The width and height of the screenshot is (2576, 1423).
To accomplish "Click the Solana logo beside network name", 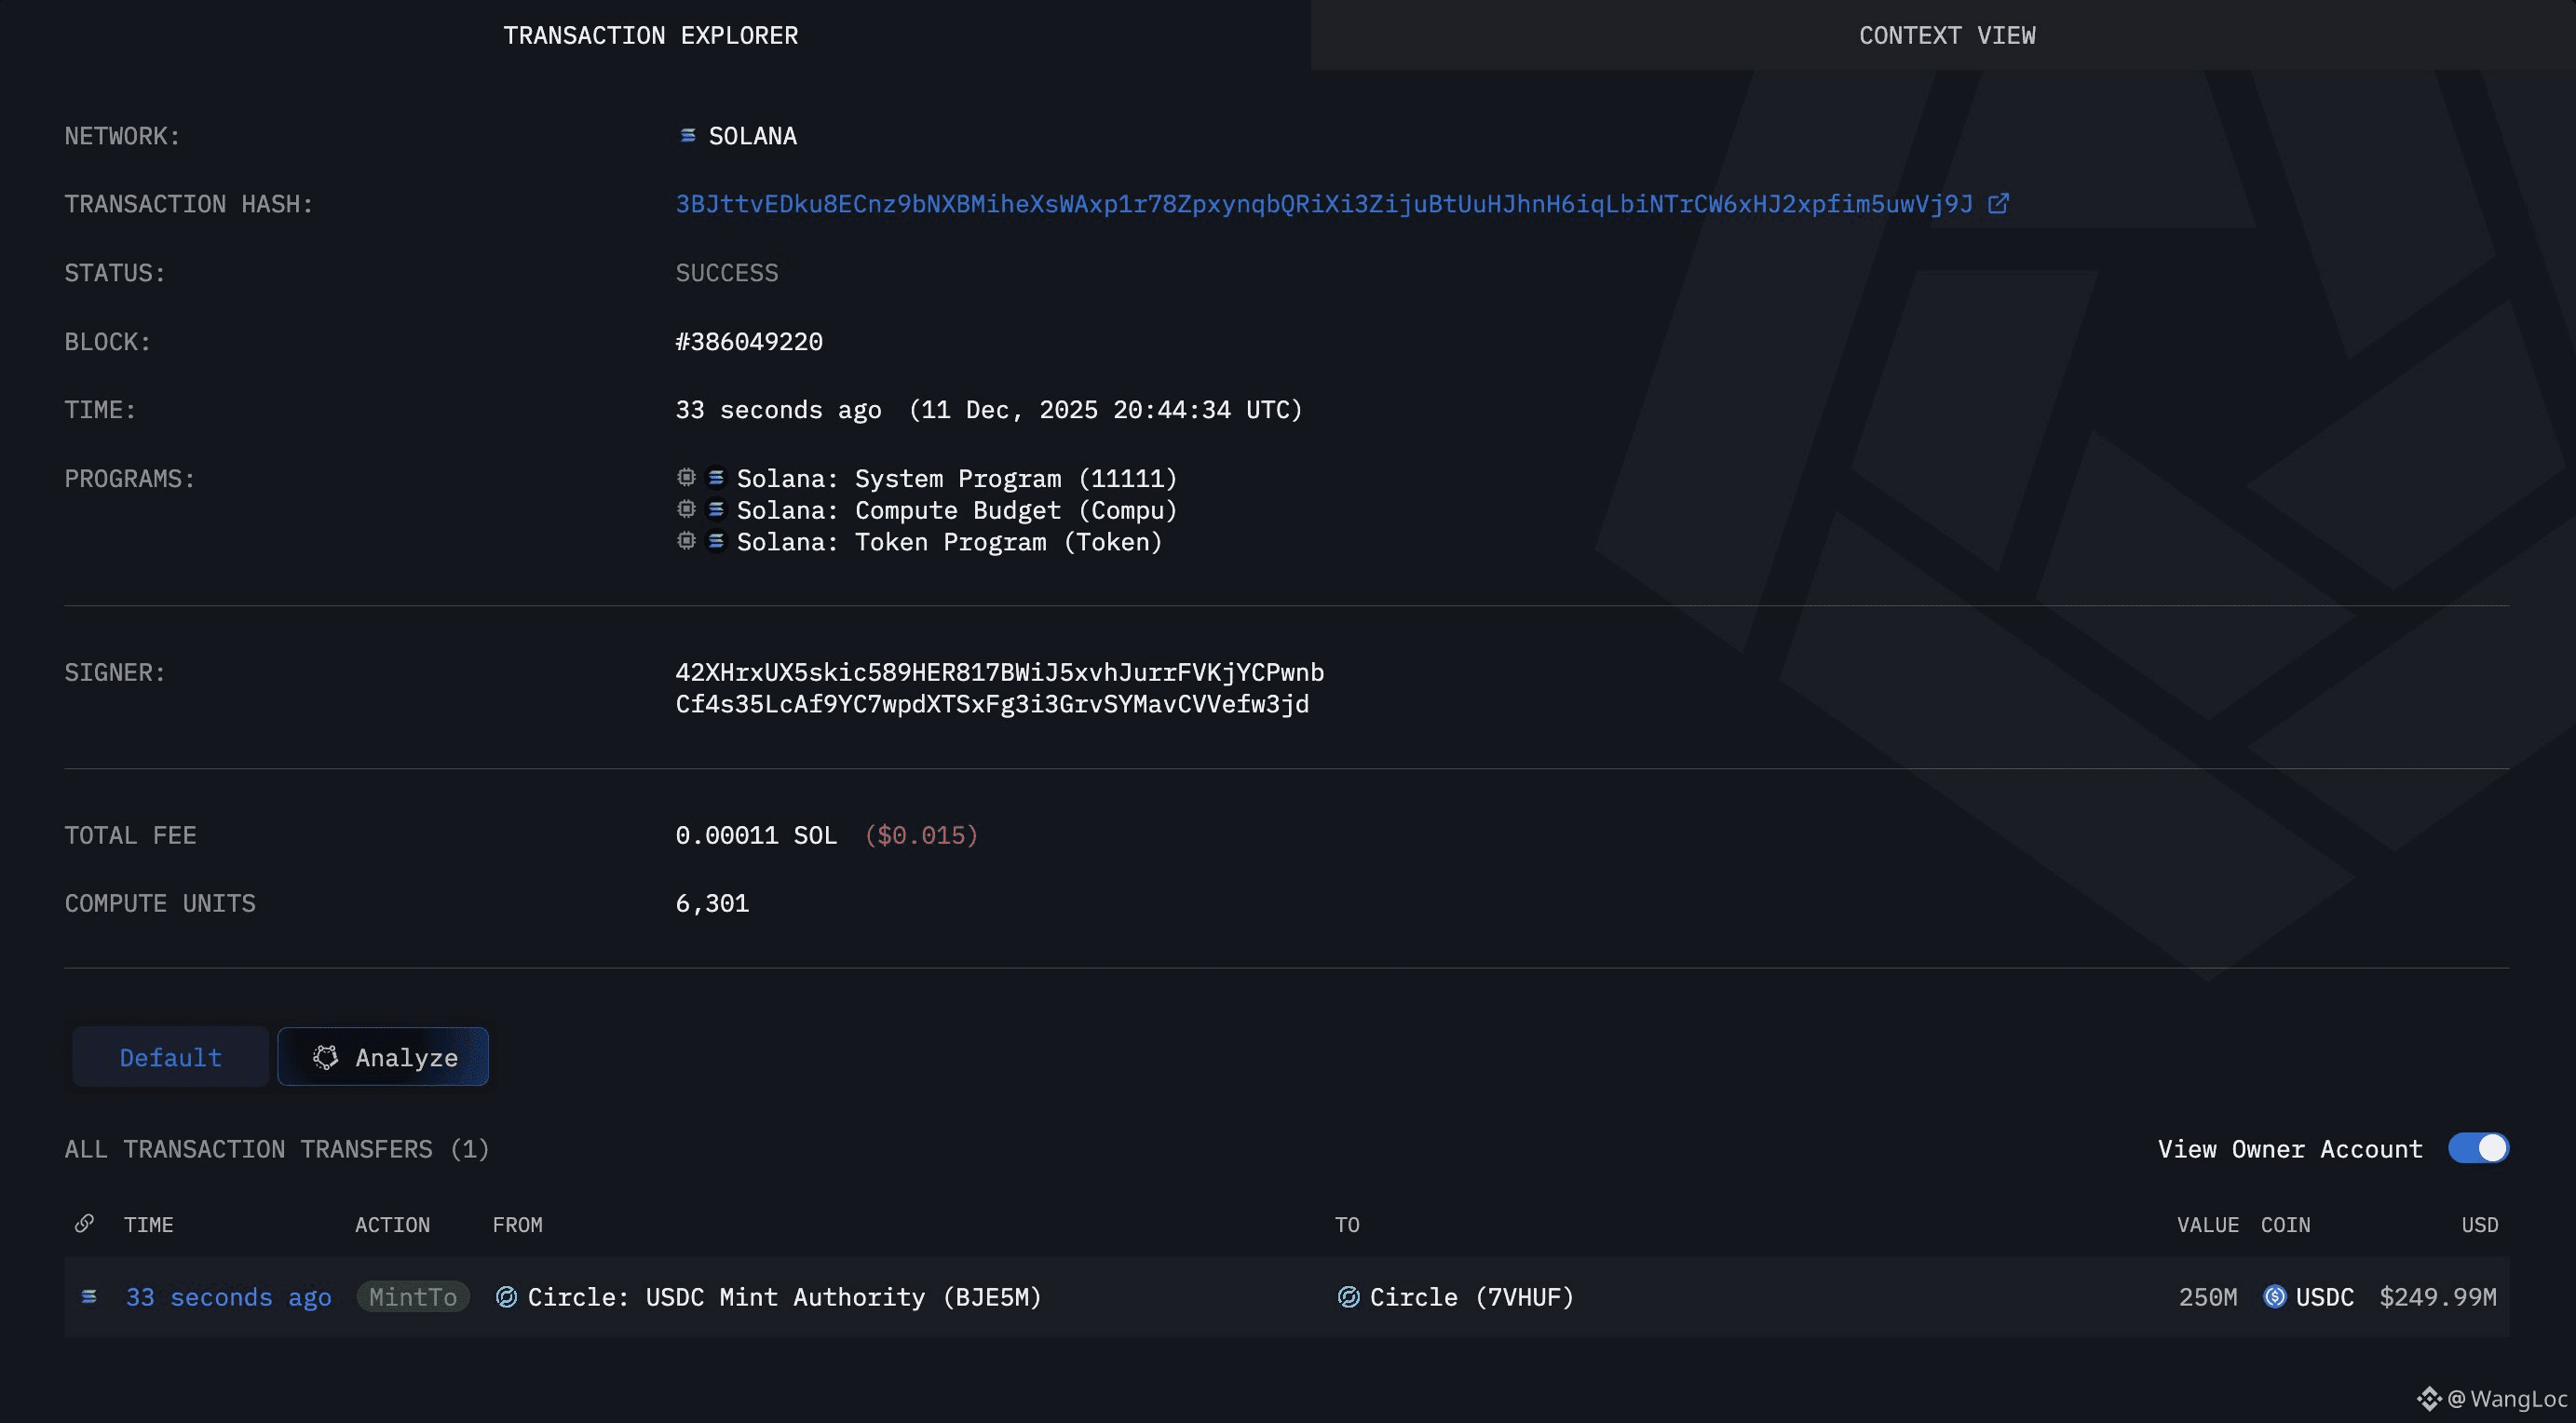I will [687, 135].
